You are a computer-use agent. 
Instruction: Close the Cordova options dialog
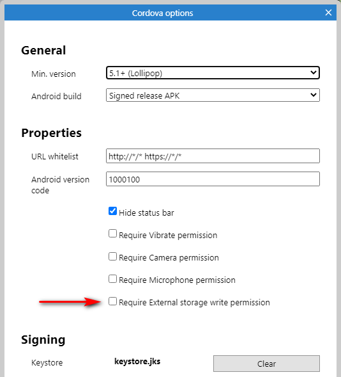pos(328,13)
